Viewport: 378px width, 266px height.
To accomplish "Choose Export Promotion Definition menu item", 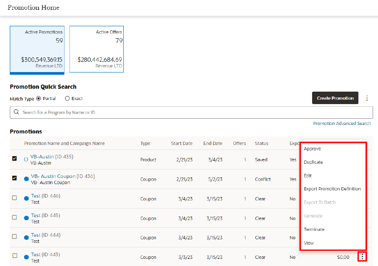I will [x=332, y=189].
